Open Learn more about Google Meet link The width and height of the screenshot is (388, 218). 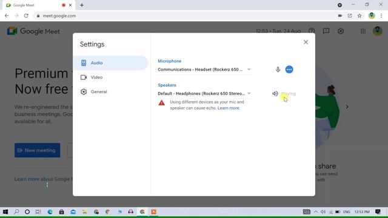[27, 179]
